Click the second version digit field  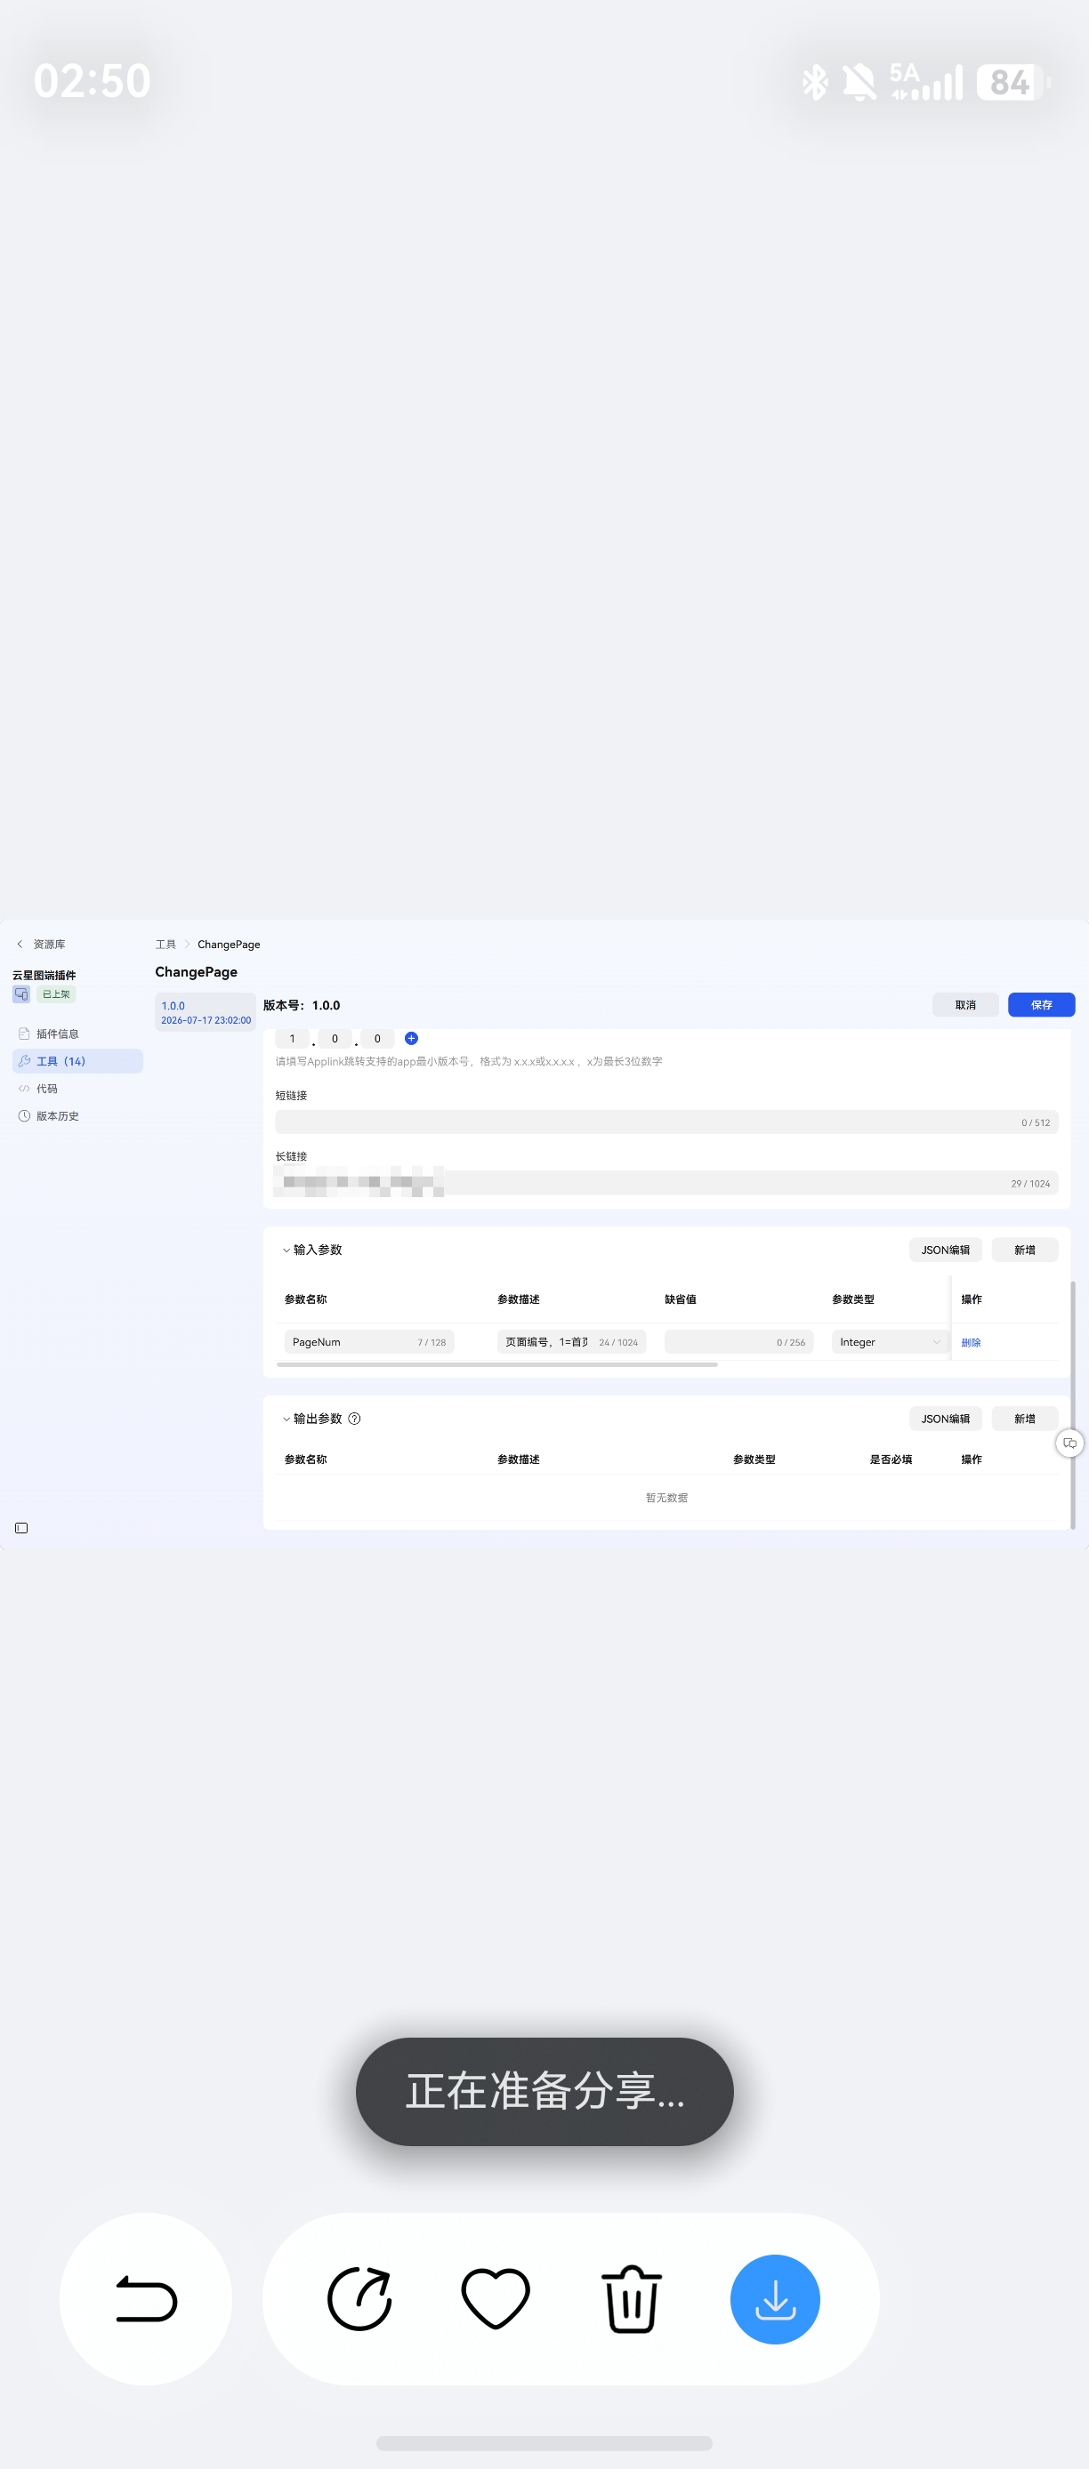(335, 1038)
